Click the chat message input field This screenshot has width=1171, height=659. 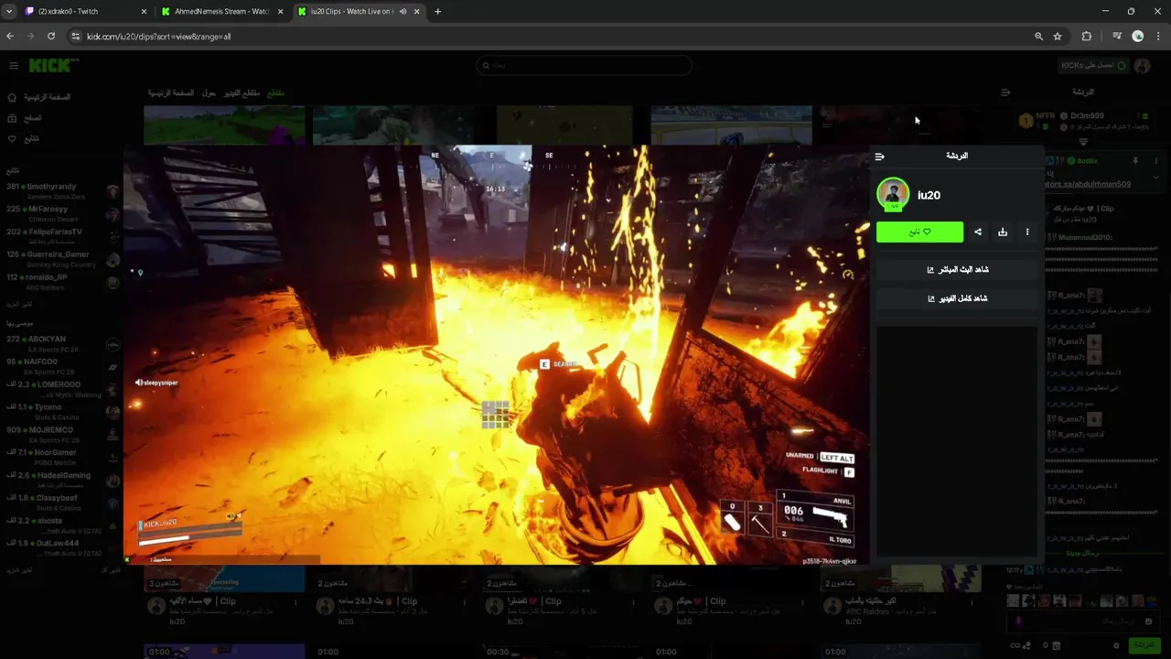tap(1082, 621)
